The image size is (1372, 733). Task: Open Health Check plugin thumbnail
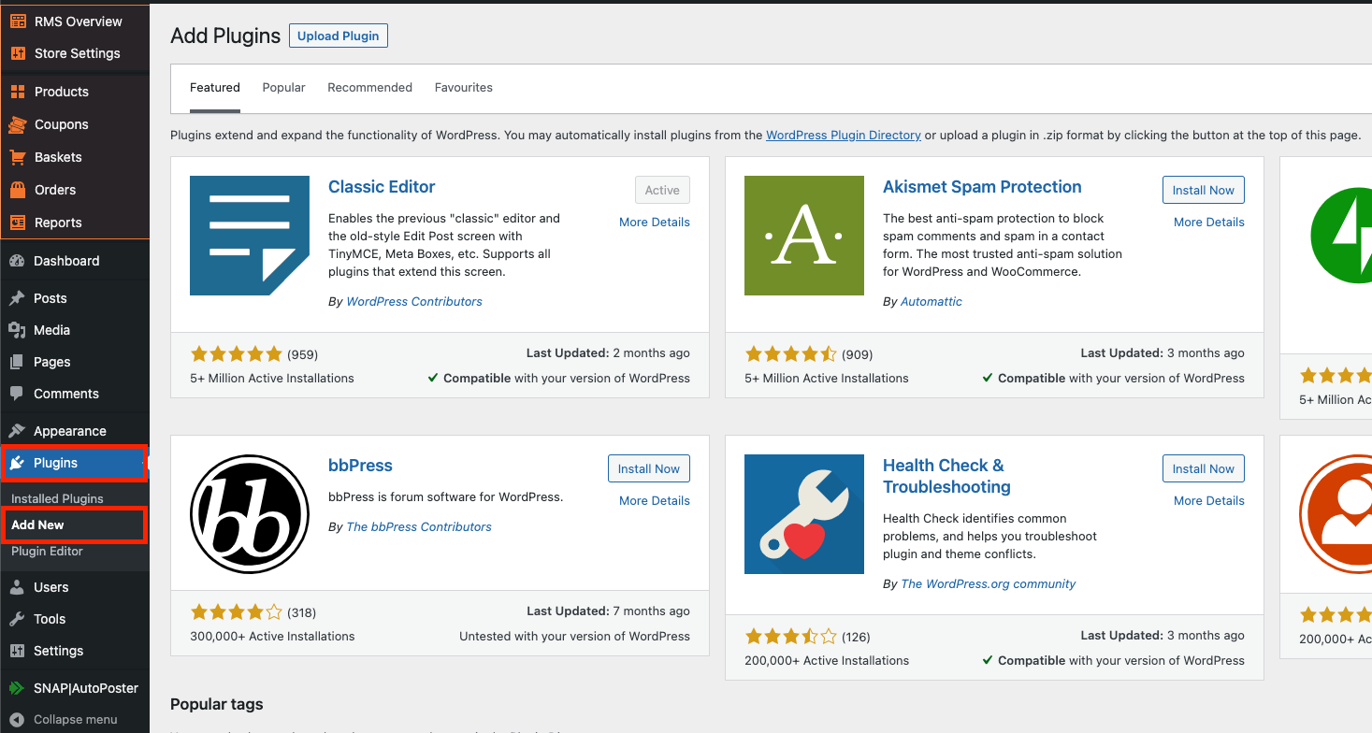[x=804, y=514]
